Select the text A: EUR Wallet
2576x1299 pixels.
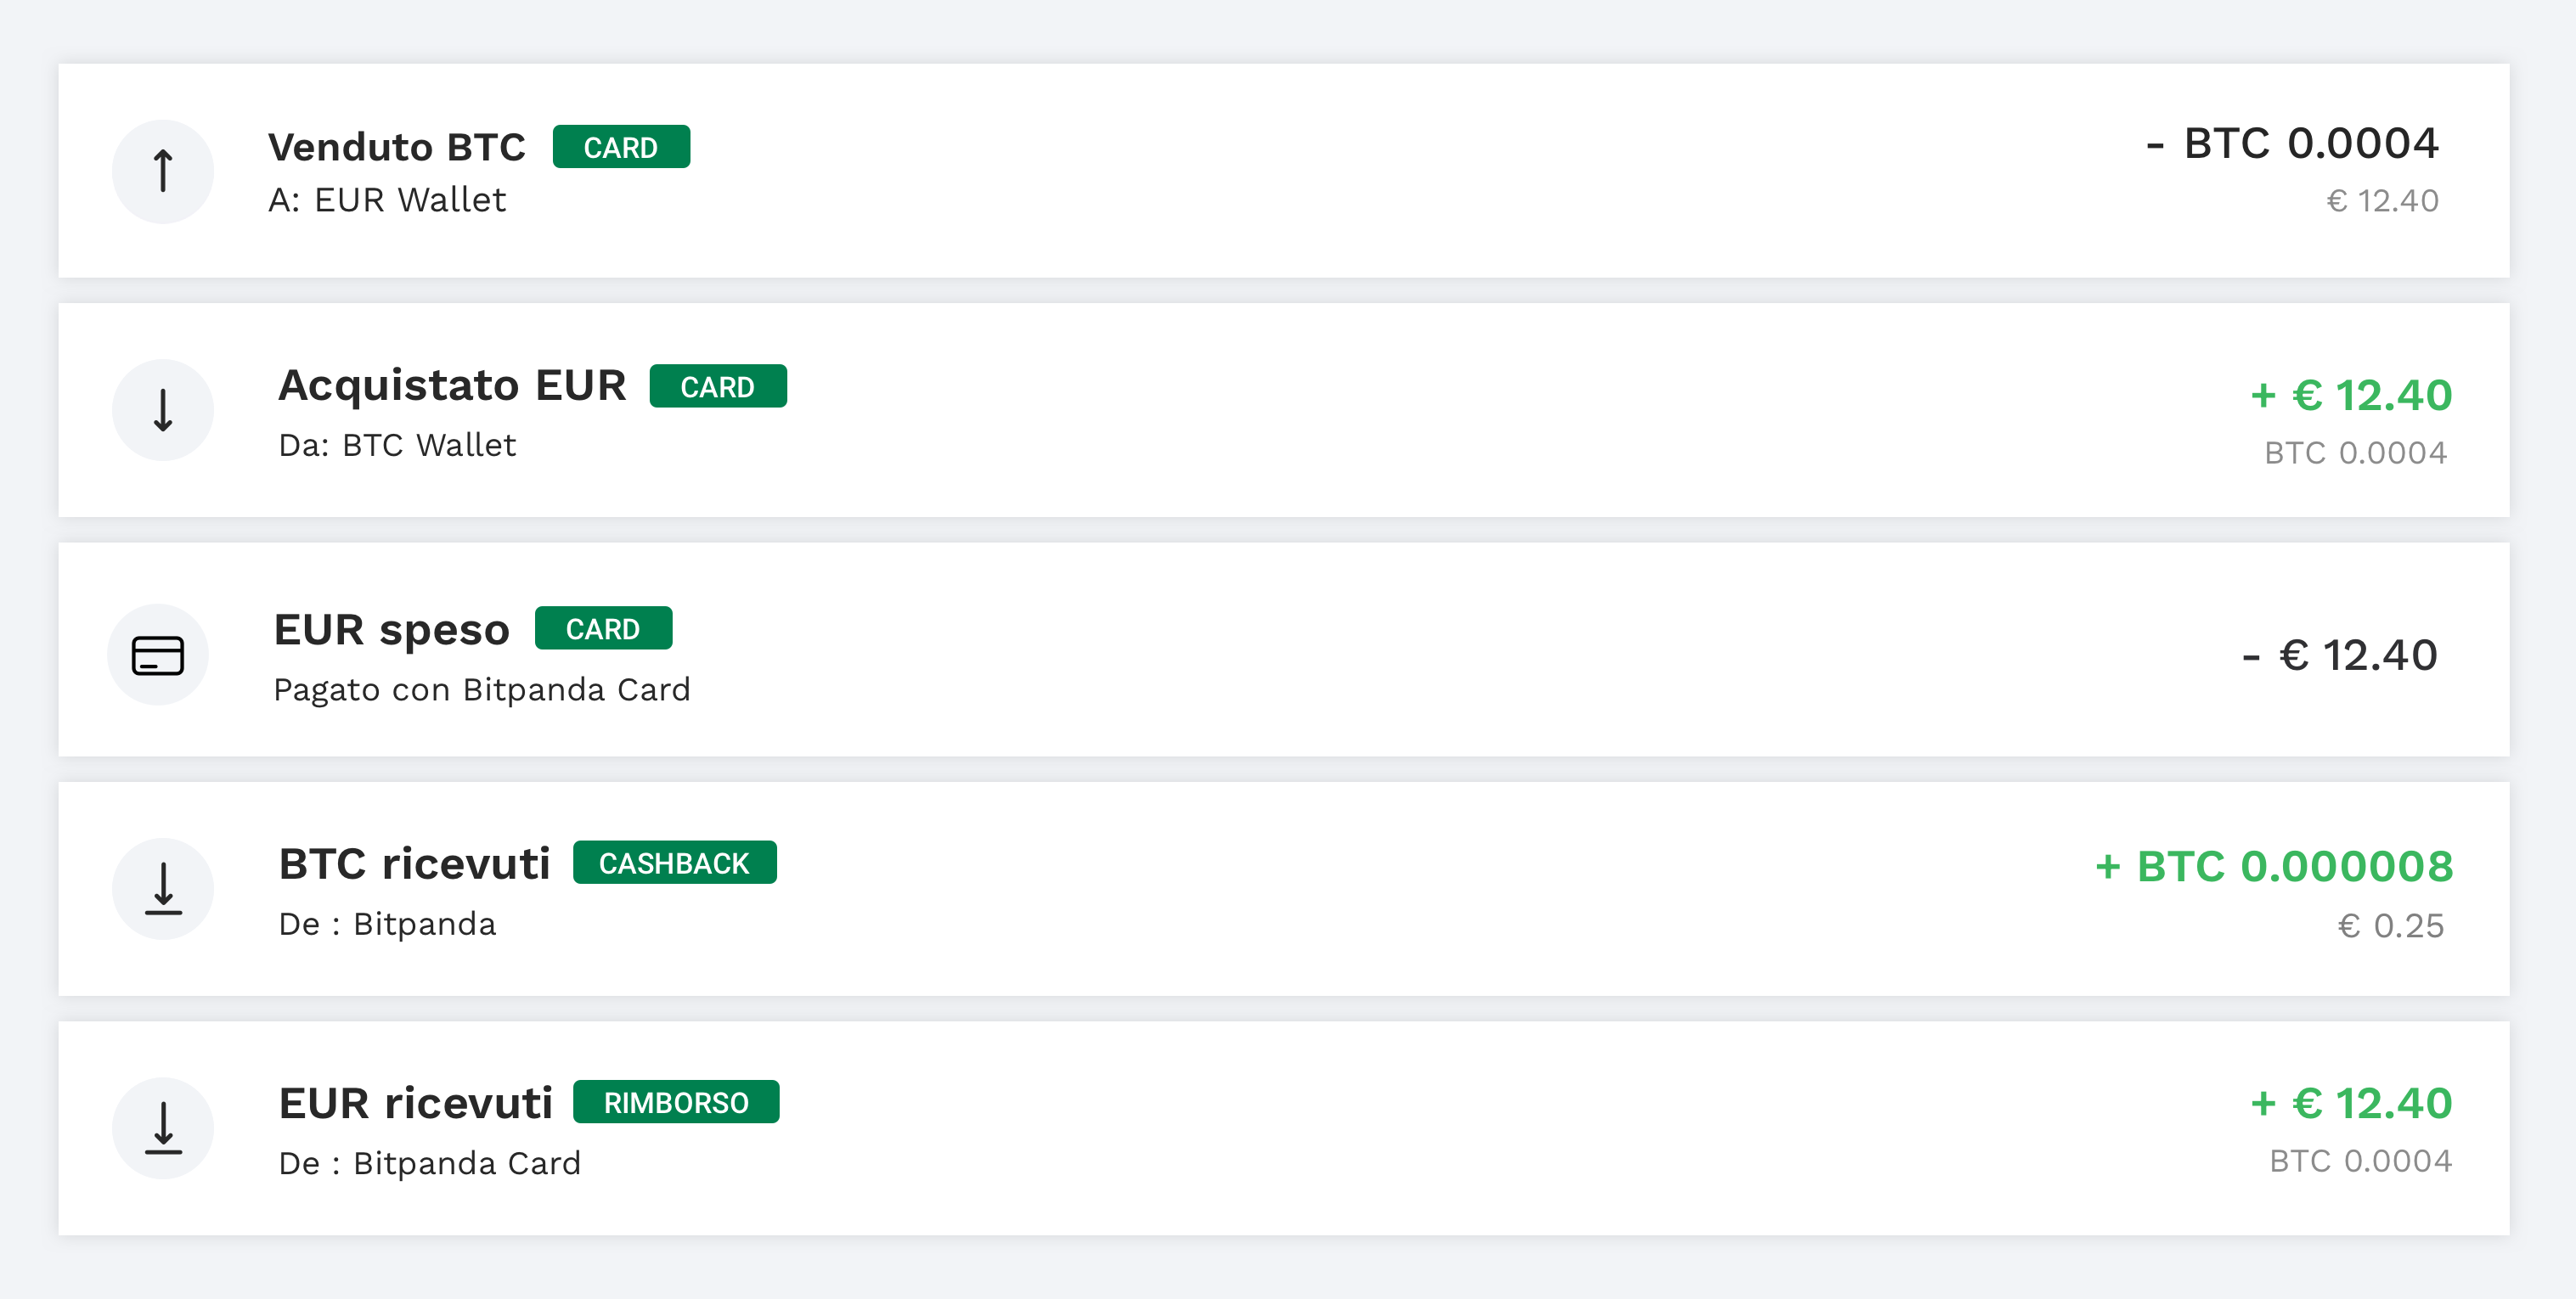pyautogui.click(x=388, y=200)
